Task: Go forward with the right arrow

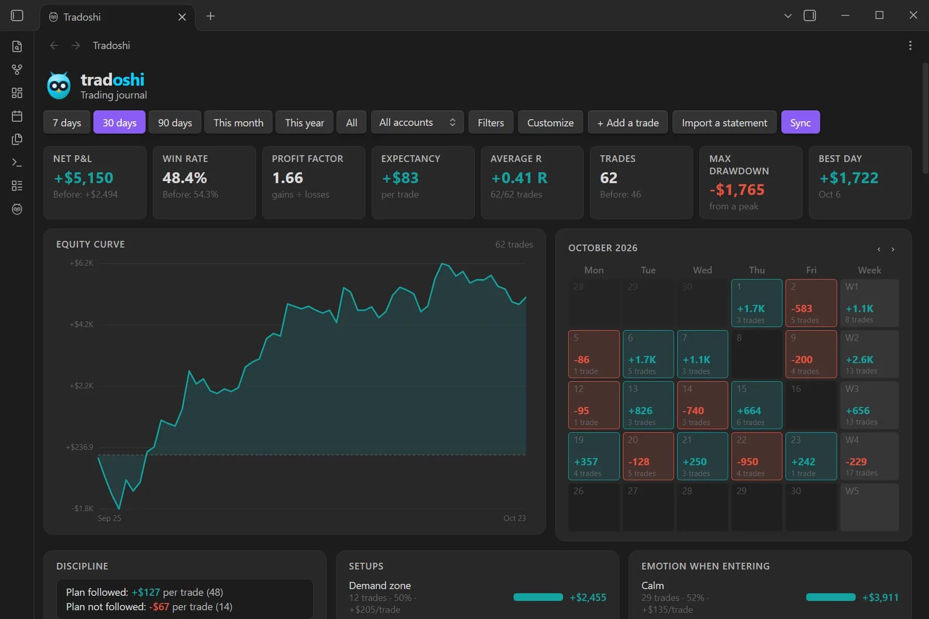Action: (76, 45)
